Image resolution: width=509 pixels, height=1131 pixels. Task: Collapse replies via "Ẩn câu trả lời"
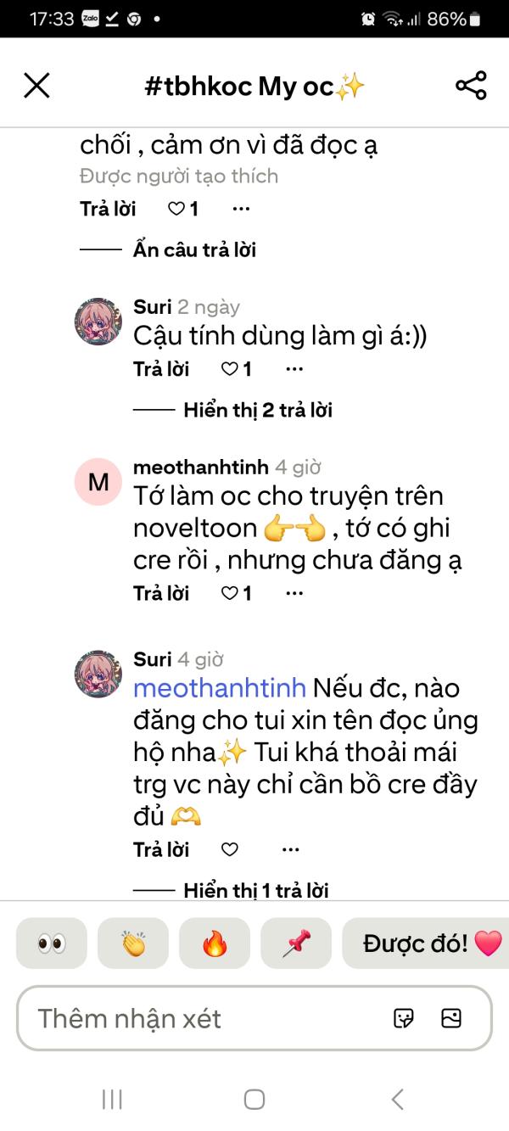194,249
